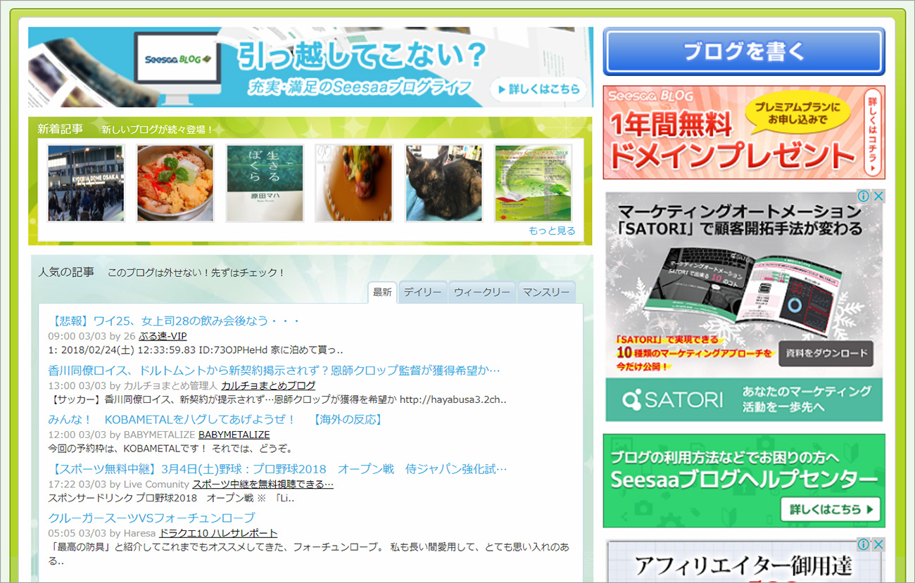Close the SATORI advertisement with X icon
The height and width of the screenshot is (583, 915).
coord(877,196)
